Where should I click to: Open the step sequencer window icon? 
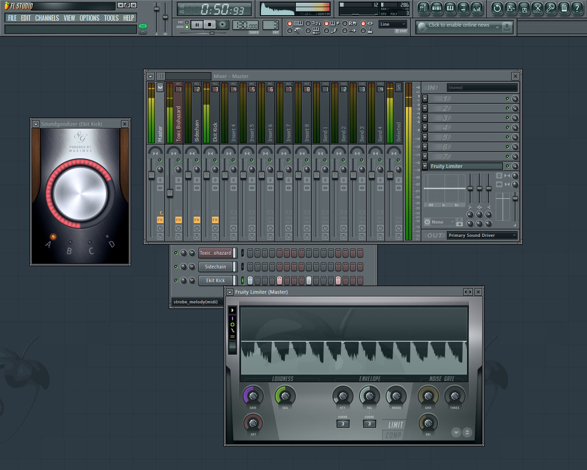[x=437, y=8]
